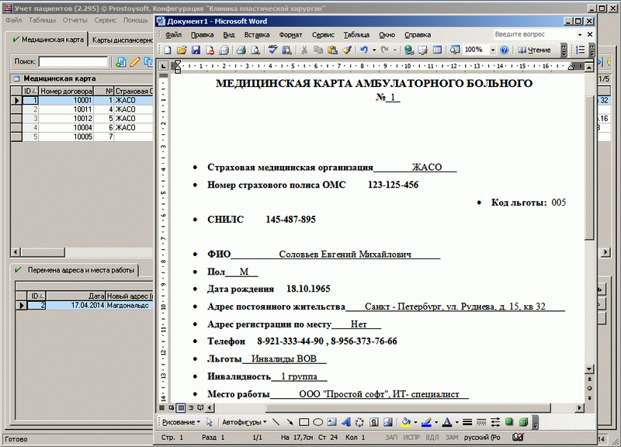Click the Undo arrow icon

click(364, 50)
